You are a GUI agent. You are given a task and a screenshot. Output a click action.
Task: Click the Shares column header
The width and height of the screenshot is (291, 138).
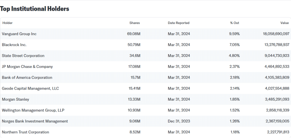135,23
